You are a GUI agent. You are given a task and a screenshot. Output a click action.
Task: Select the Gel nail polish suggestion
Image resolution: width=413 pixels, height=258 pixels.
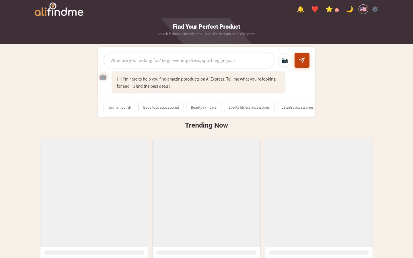(x=120, y=107)
